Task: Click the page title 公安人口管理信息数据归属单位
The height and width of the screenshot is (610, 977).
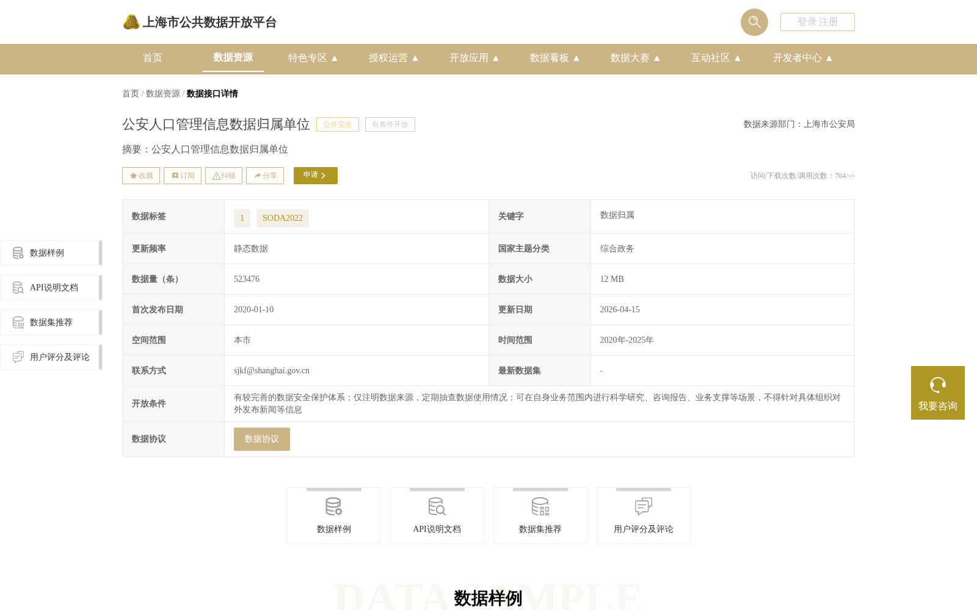Action: [216, 124]
